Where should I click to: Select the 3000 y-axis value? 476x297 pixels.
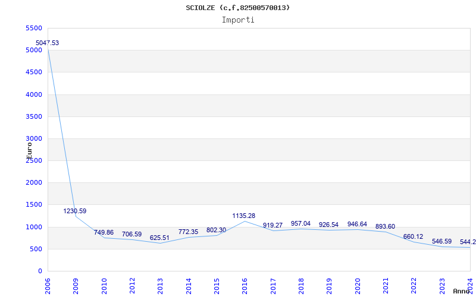pyautogui.click(x=34, y=138)
